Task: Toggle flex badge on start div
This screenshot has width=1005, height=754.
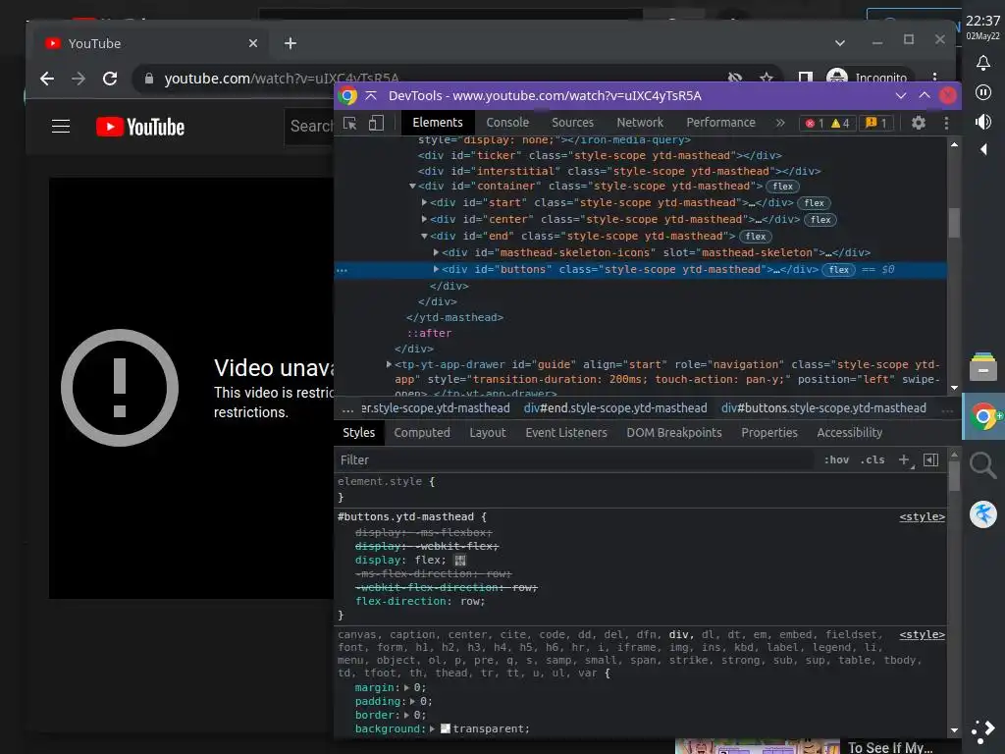Action: coord(814,203)
